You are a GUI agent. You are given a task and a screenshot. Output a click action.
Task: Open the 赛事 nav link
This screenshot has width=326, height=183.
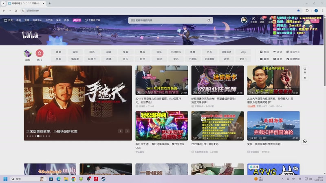66,20
